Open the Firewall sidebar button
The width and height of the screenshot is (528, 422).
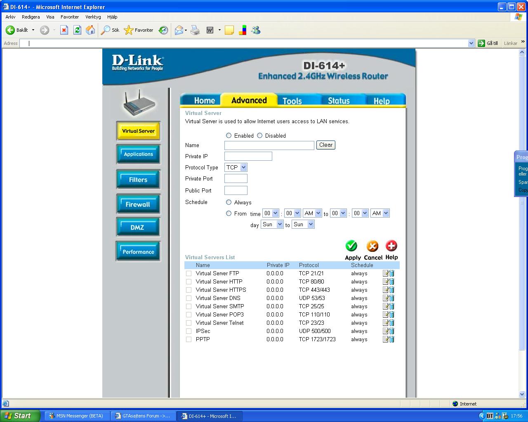click(x=138, y=204)
